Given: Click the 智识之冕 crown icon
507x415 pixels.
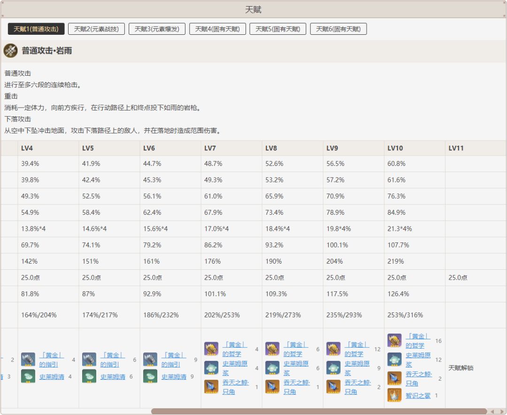Looking at the screenshot, I should click(395, 395).
